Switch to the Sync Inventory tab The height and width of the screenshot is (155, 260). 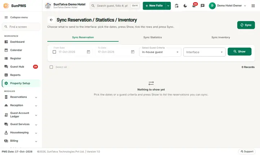221,37
